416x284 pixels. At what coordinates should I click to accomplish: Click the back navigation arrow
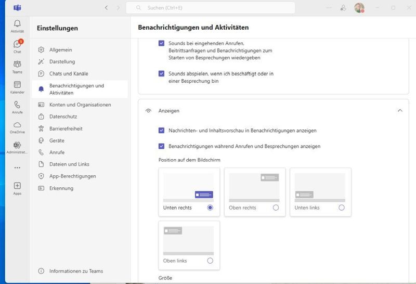click(x=107, y=8)
